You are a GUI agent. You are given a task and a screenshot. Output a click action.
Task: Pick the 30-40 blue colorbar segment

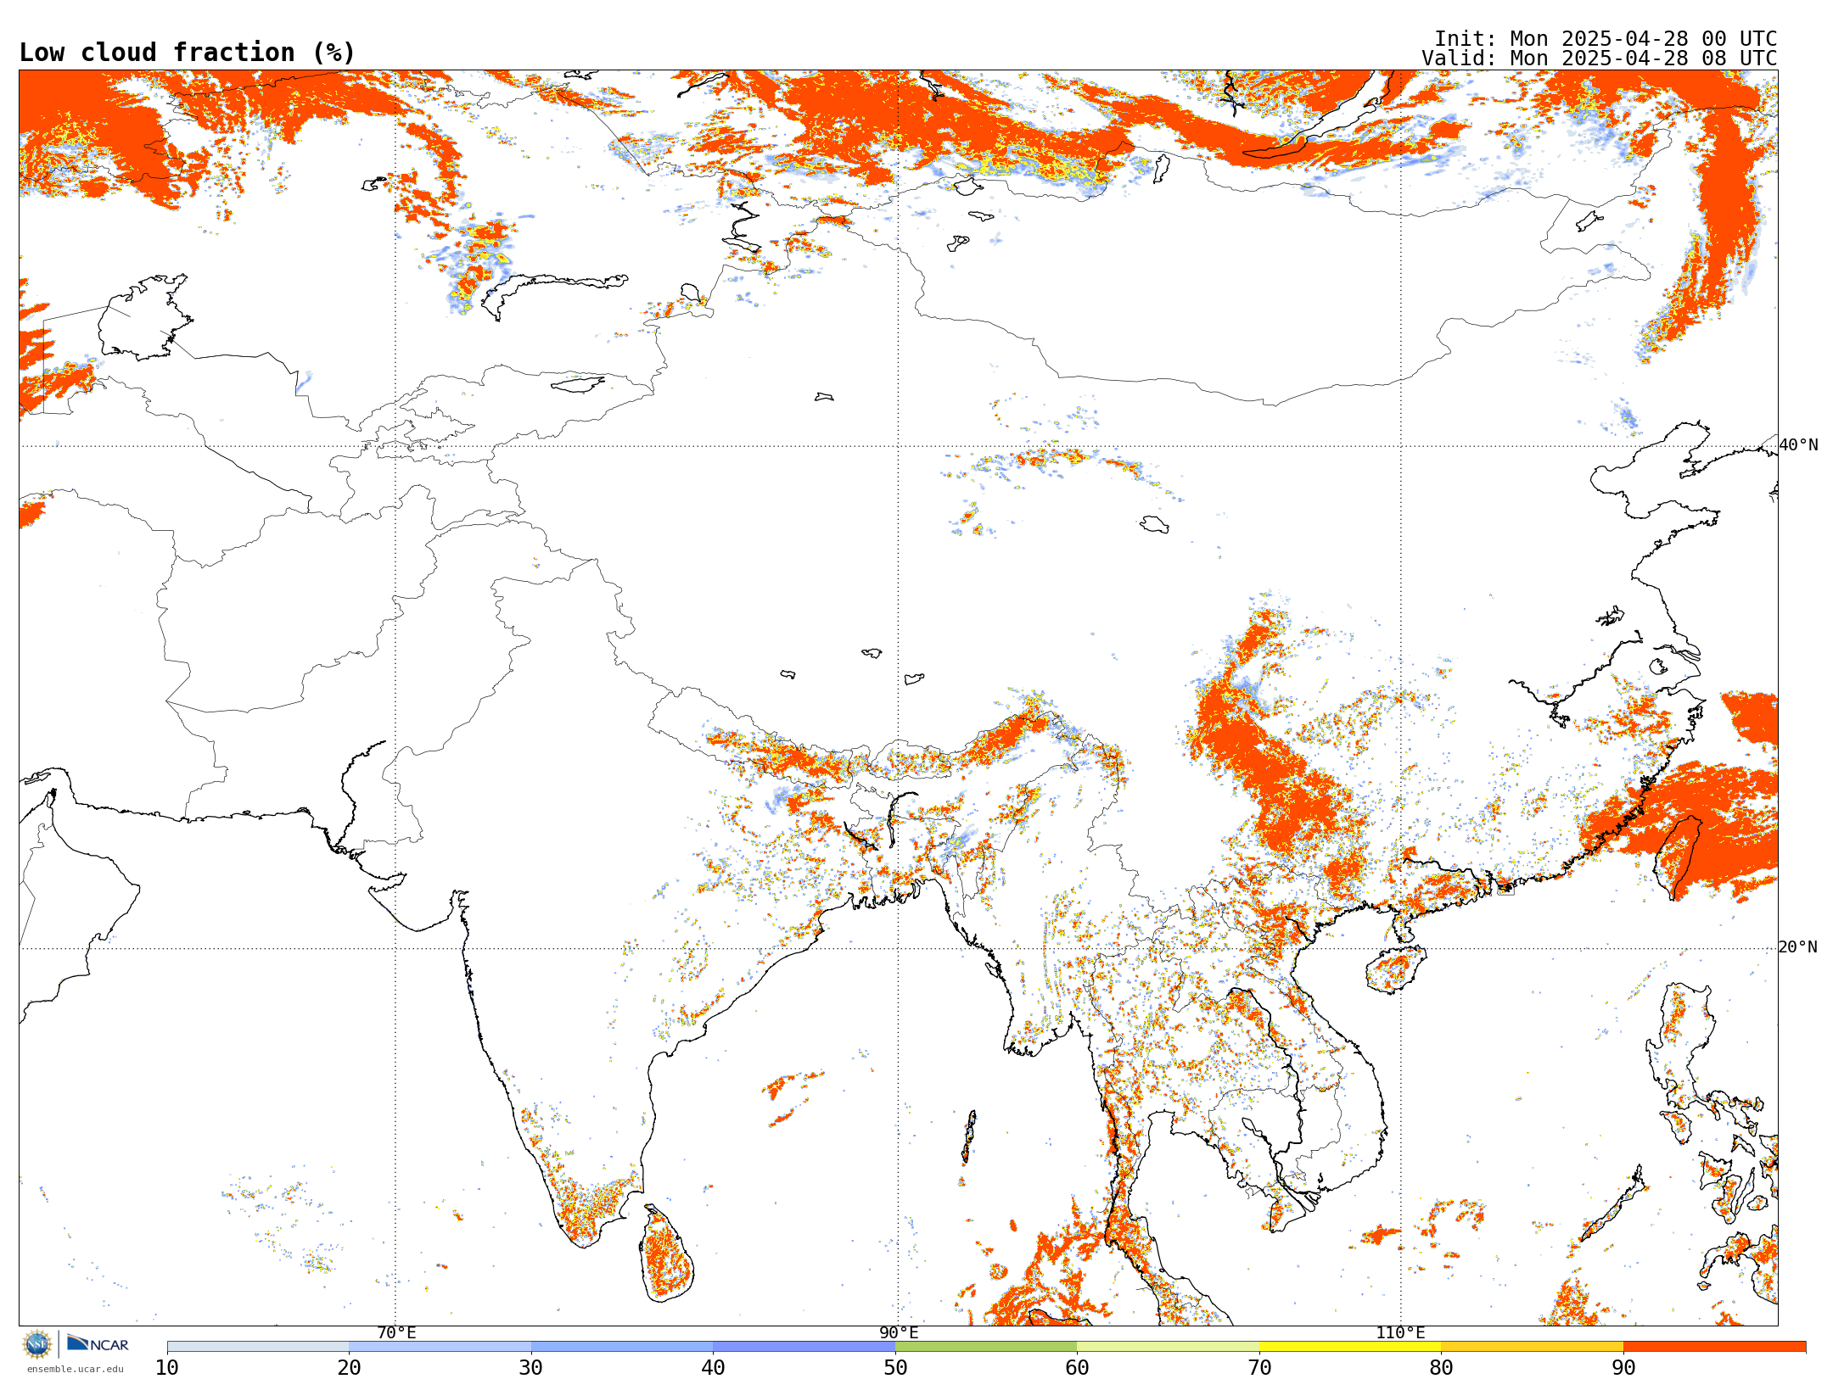pos(622,1347)
